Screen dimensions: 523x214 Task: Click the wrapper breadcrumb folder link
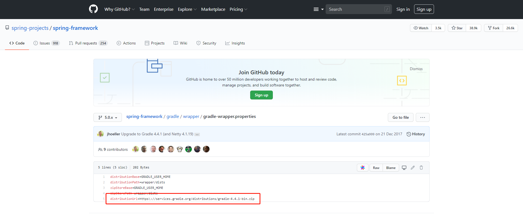[x=191, y=117]
